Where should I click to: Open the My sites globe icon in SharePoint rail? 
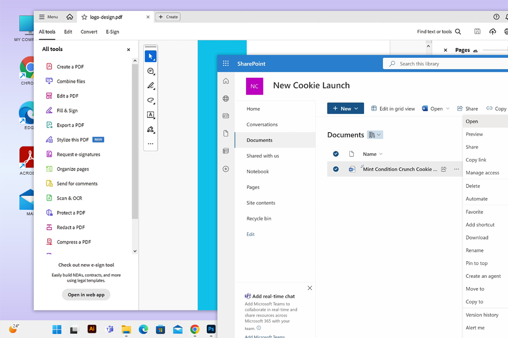(x=226, y=98)
